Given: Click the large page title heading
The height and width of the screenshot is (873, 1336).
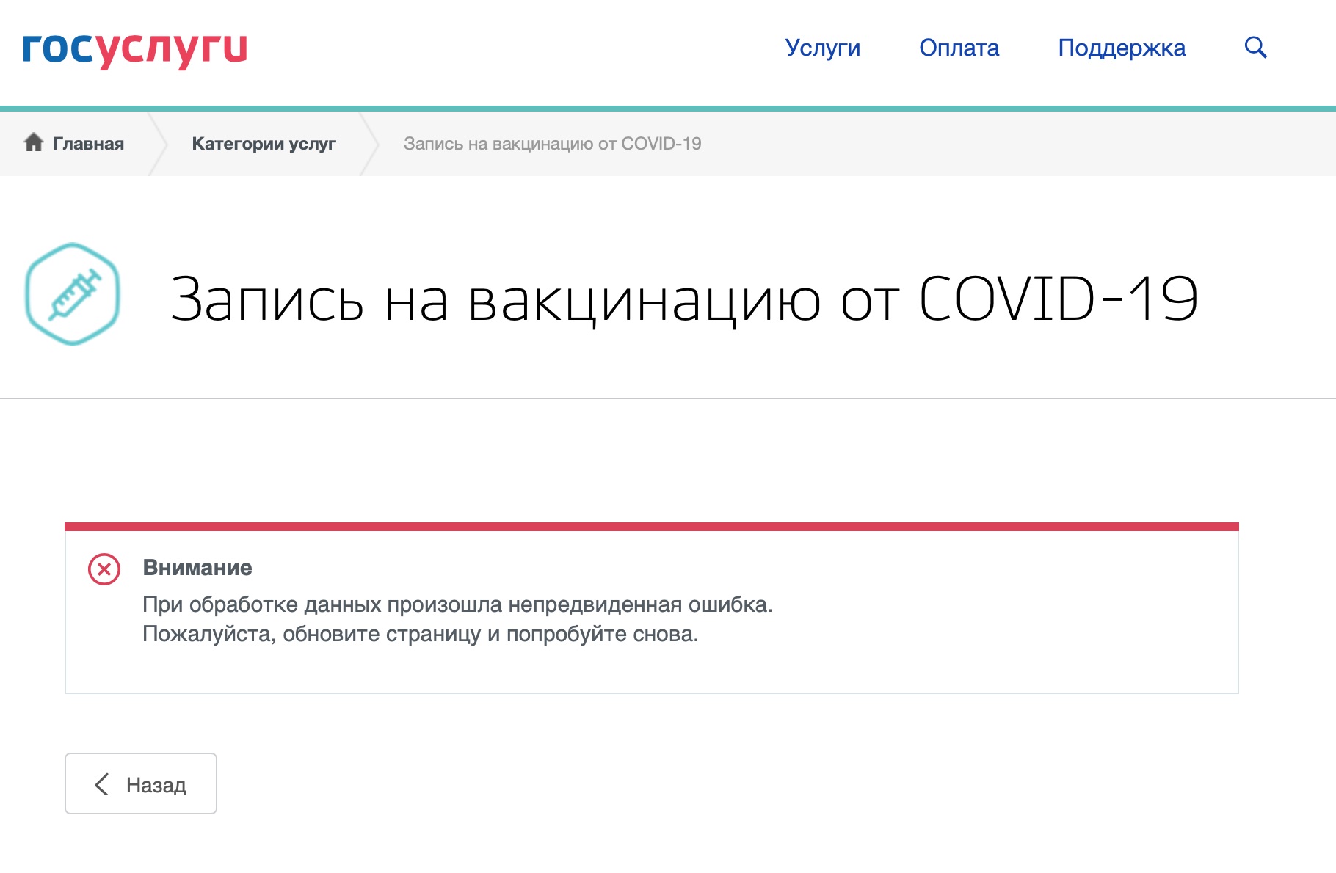Looking at the screenshot, I should 683,299.
